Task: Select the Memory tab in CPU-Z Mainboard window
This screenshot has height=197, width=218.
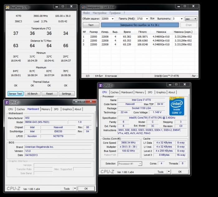Action: pyautogui.click(x=46, y=109)
